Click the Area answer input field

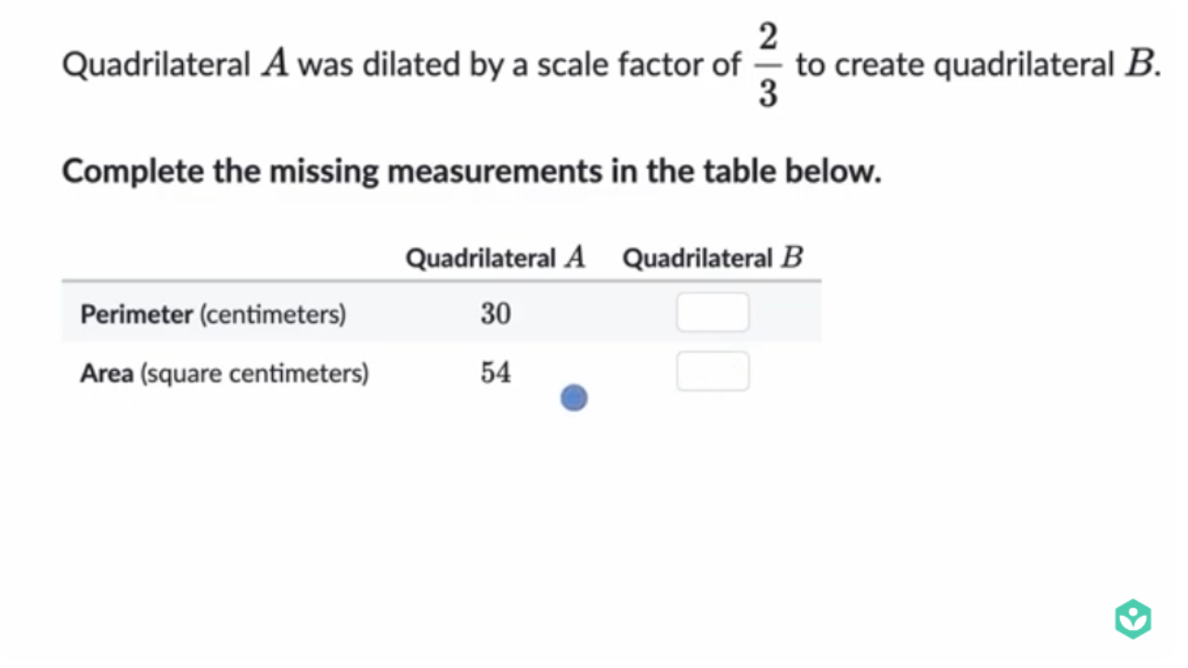point(713,371)
